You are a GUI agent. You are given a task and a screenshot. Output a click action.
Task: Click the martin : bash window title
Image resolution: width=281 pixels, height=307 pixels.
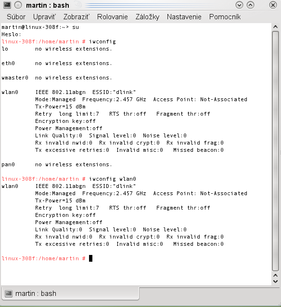48,5
